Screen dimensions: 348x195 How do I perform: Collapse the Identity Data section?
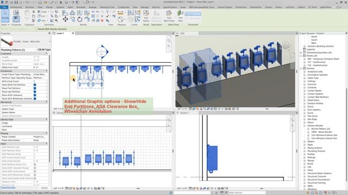pyautogui.click(x=47, y=119)
